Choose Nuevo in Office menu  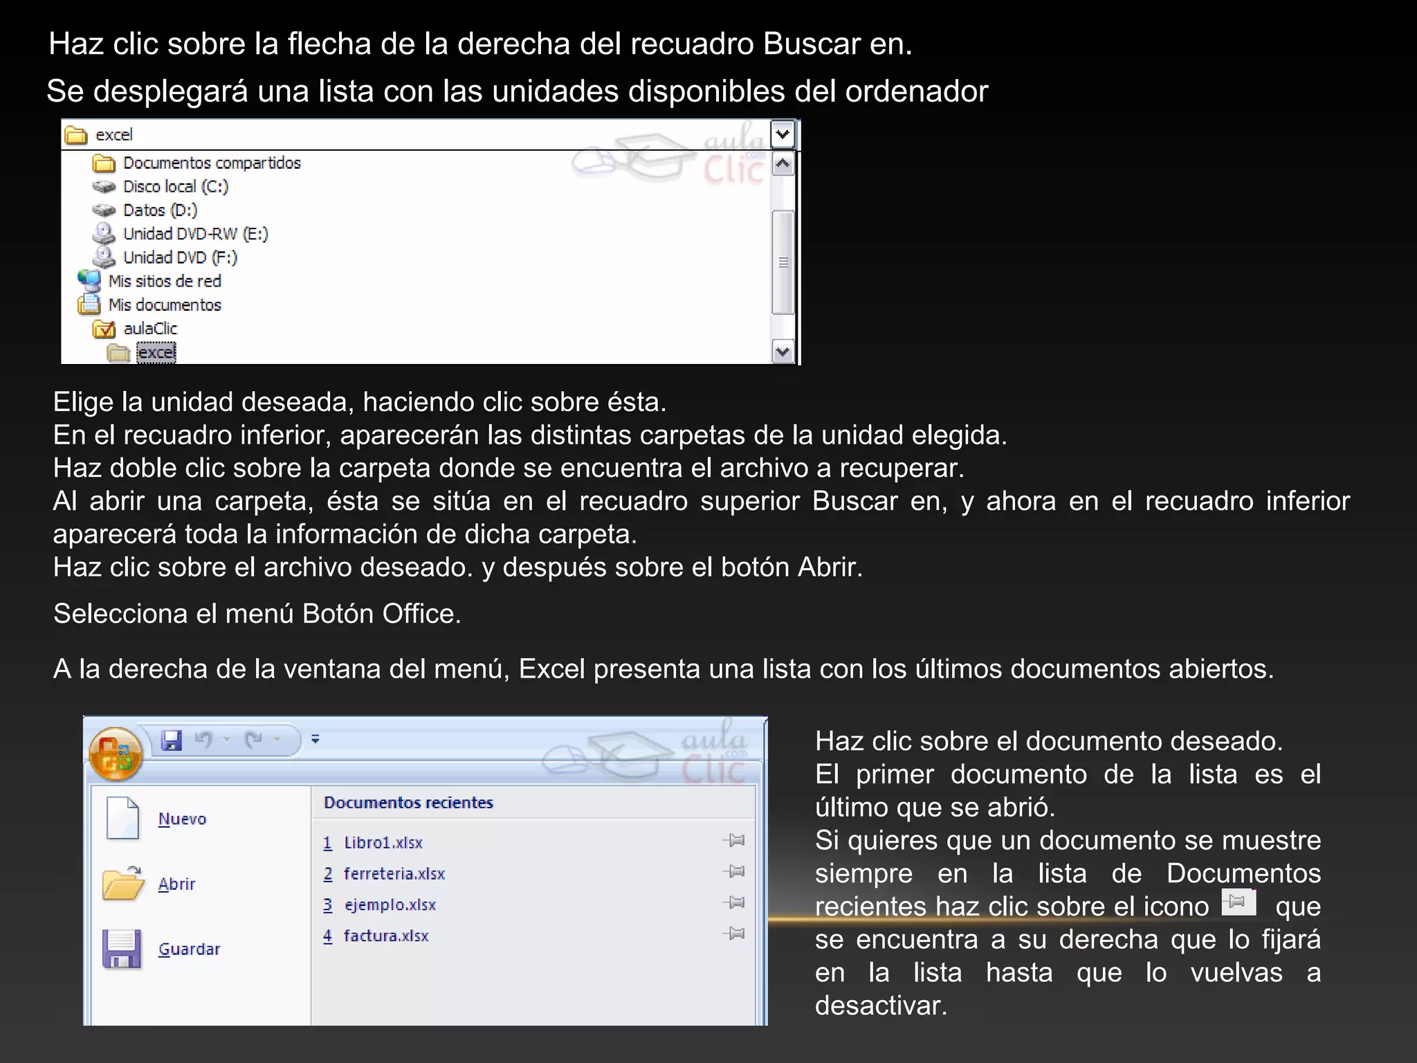(x=182, y=819)
